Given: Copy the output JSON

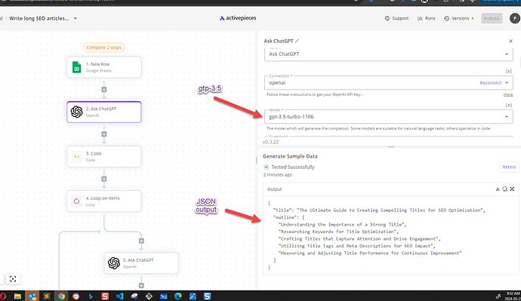Looking at the screenshot, I should click(504, 189).
